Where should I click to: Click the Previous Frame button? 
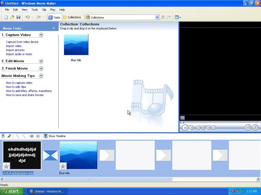(203, 128)
